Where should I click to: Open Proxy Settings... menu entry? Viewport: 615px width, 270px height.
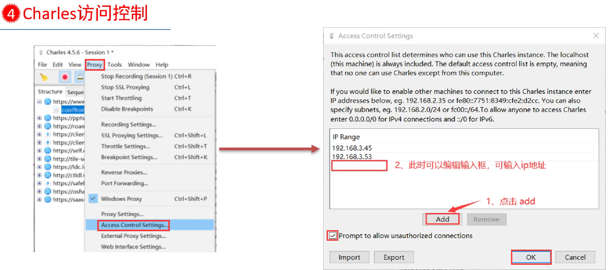pyautogui.click(x=150, y=214)
